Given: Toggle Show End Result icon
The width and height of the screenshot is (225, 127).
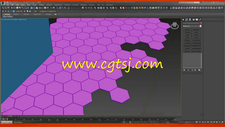Looking at the screenshot, I should click(x=188, y=70).
